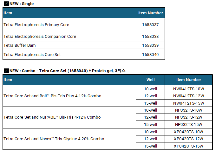Click Tetra Core Set and NuPAGE Bis-Tris Combo
The image size is (216, 152).
tap(52, 117)
